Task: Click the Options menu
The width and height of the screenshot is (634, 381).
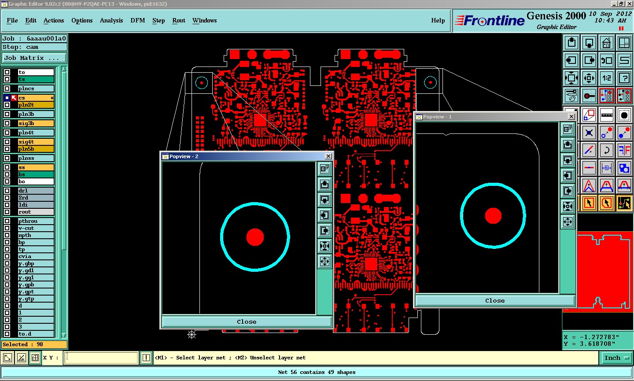Action: (x=82, y=20)
